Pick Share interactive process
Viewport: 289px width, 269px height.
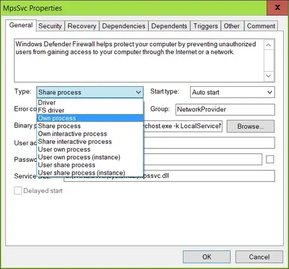[90, 141]
